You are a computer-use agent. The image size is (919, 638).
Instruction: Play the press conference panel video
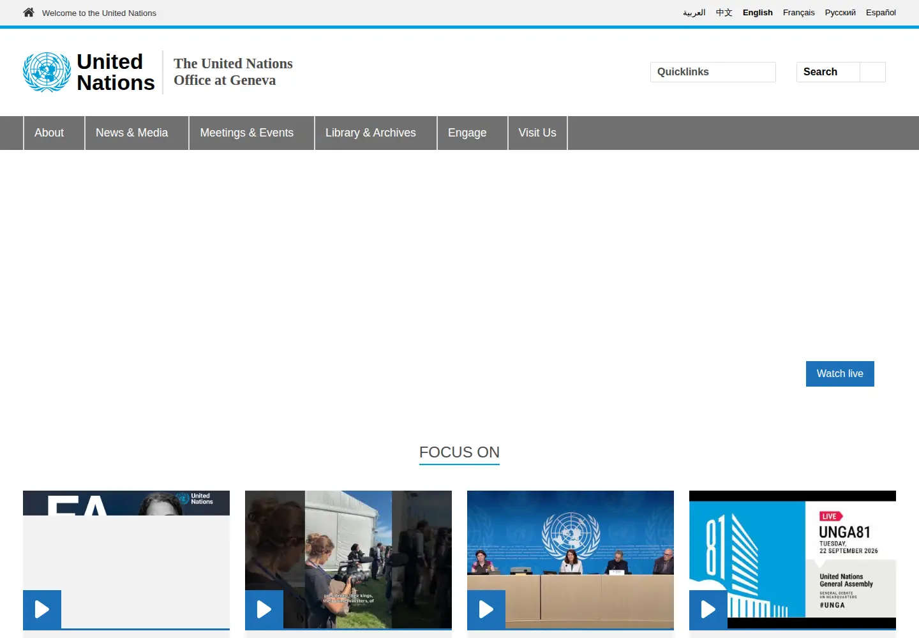[486, 609]
